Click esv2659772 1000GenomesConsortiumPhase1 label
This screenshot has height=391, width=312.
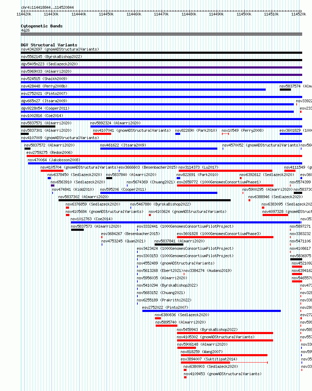point(219,182)
